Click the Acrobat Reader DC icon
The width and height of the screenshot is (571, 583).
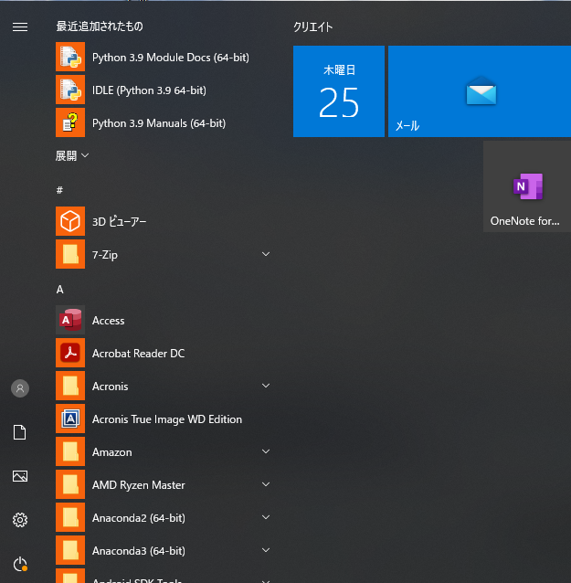click(x=70, y=353)
